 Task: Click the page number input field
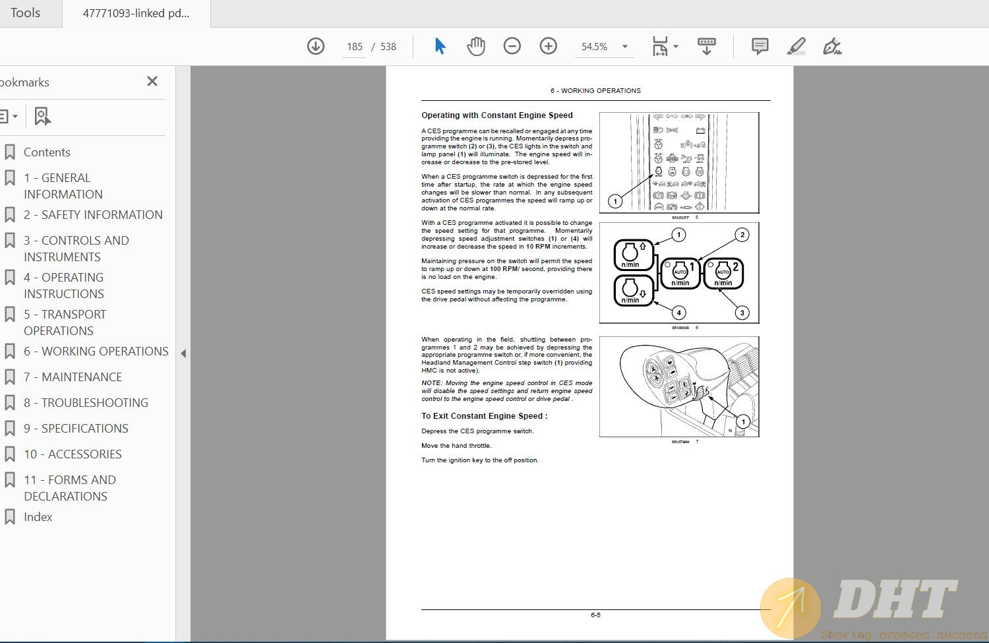354,47
